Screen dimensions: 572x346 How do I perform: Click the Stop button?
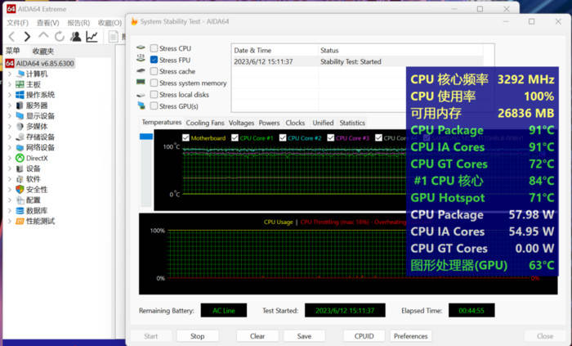tap(198, 336)
